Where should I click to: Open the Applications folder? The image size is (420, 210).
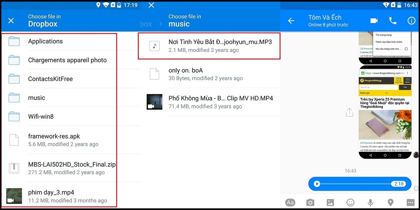[x=71, y=41]
